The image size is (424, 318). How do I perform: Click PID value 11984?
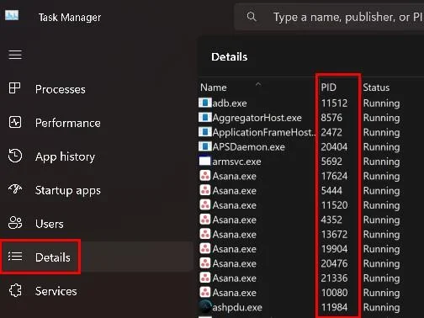point(334,307)
